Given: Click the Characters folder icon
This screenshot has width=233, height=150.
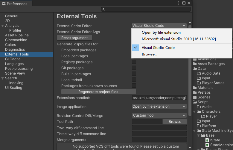Looking at the screenshot, I should click(x=199, y=112).
